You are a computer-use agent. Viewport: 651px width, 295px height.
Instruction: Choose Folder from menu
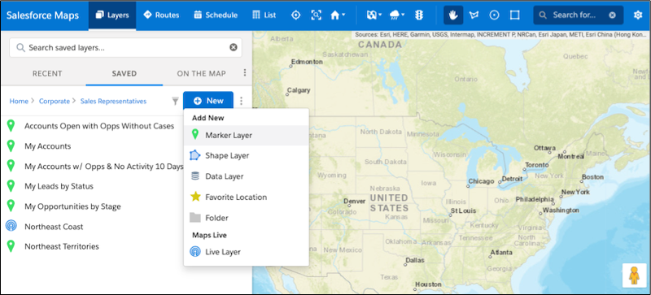(247, 218)
